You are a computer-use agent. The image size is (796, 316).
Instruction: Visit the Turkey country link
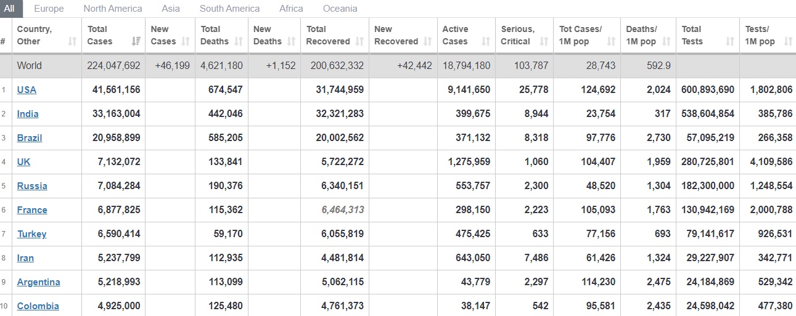[x=31, y=233]
